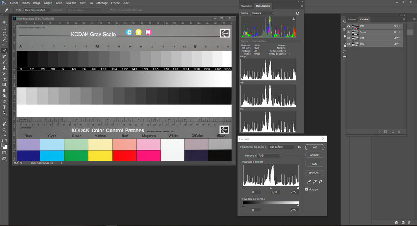The height and width of the screenshot is (226, 417).
Task: Click the Options... button
Action: pyautogui.click(x=314, y=173)
